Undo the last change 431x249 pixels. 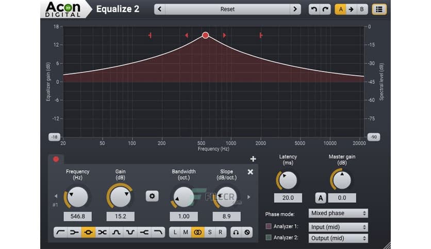[x=314, y=9]
